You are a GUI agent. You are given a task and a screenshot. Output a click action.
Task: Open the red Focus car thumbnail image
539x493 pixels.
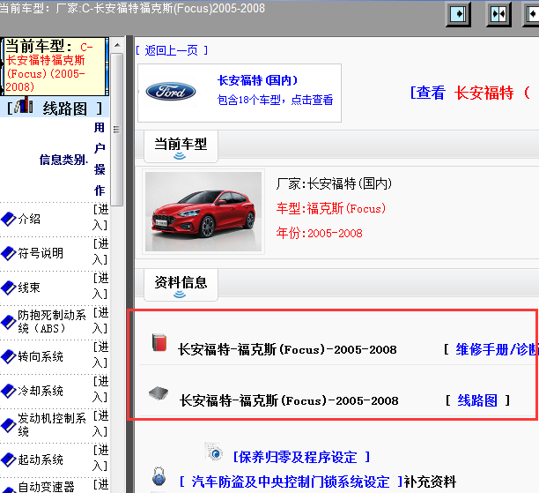tap(203, 212)
